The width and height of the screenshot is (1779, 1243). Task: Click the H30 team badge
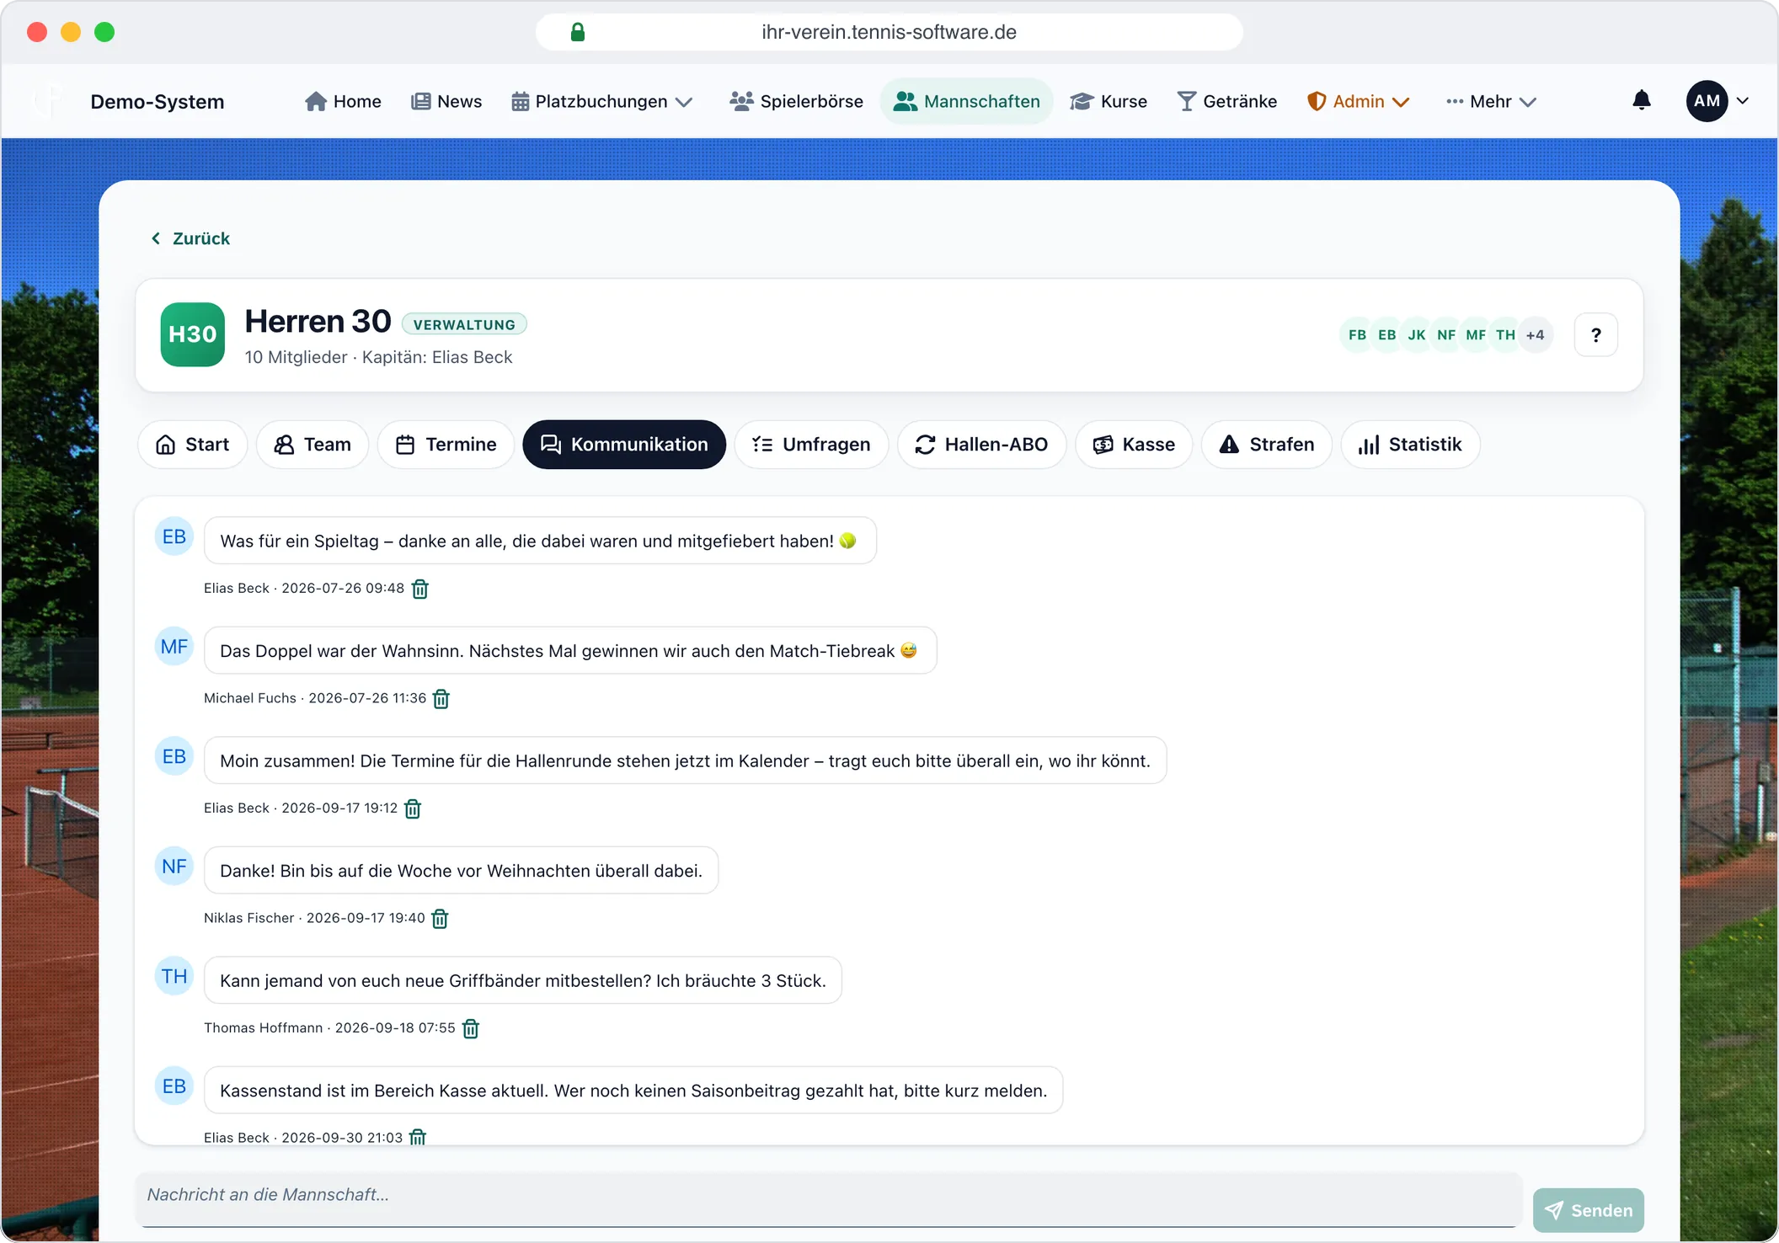(193, 334)
